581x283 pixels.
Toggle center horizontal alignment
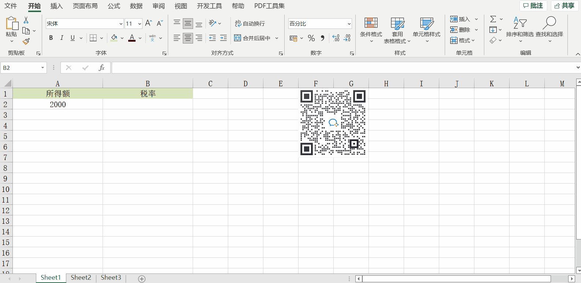pyautogui.click(x=188, y=38)
